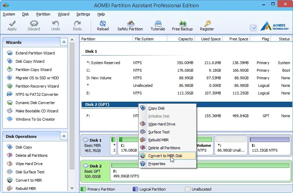Viewport: 293px width, 193px height.
Task: Choose Rebuild MBR in Disk Operations panel
Action: pyautogui.click(x=26, y=189)
